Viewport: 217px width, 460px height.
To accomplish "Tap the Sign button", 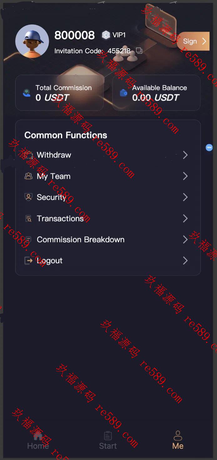I will pyautogui.click(x=193, y=41).
